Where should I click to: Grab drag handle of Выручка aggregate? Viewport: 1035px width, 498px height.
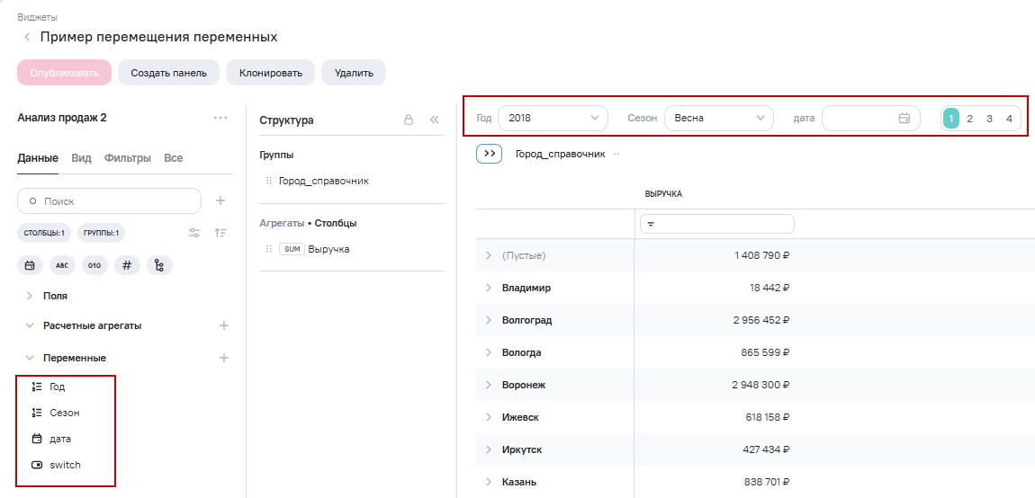coord(269,249)
